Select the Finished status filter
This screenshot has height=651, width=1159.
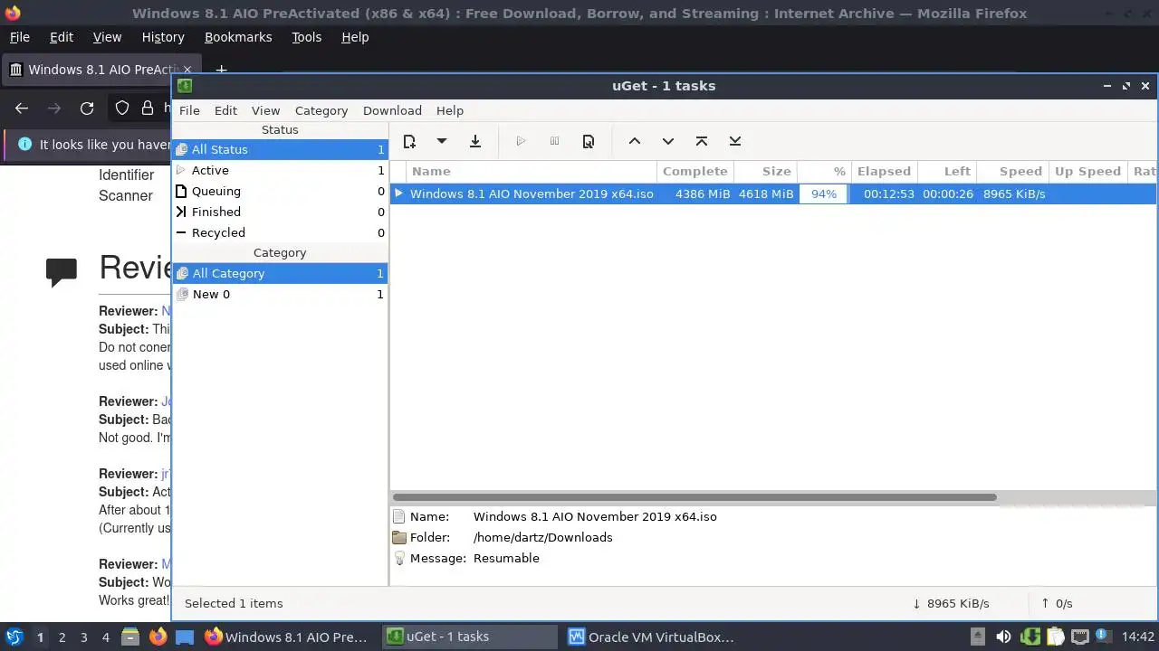pos(280,212)
